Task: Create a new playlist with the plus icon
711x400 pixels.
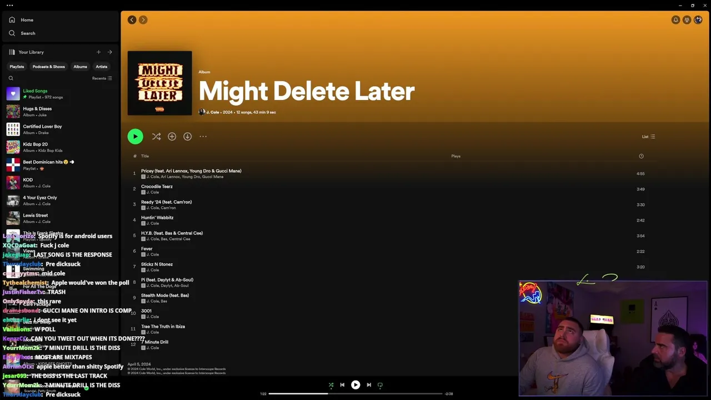Action: 98,52
